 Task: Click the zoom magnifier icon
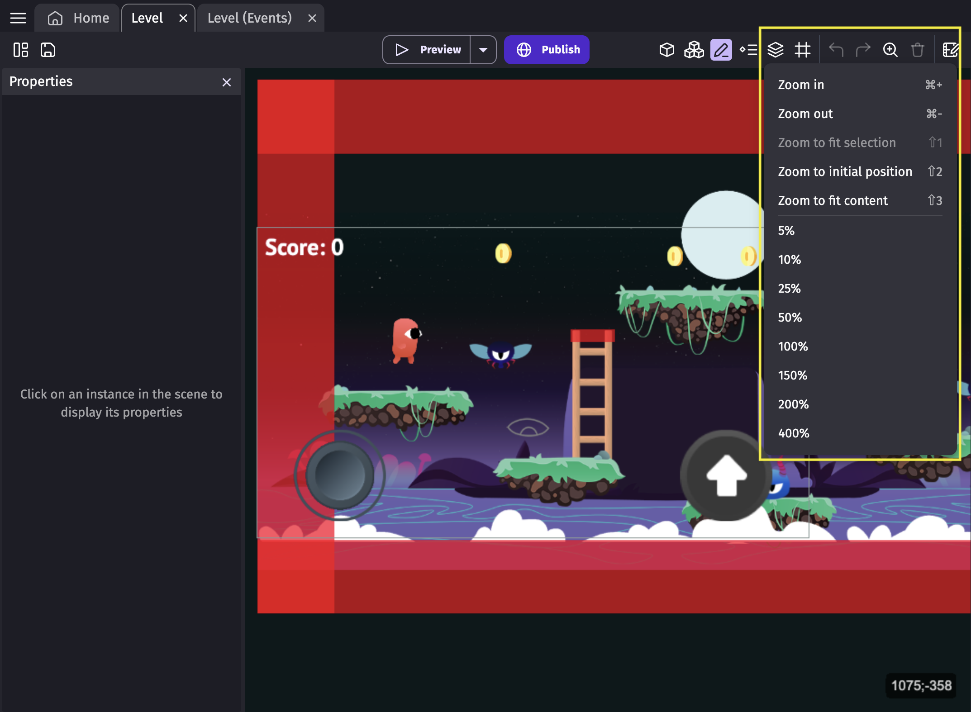point(890,50)
